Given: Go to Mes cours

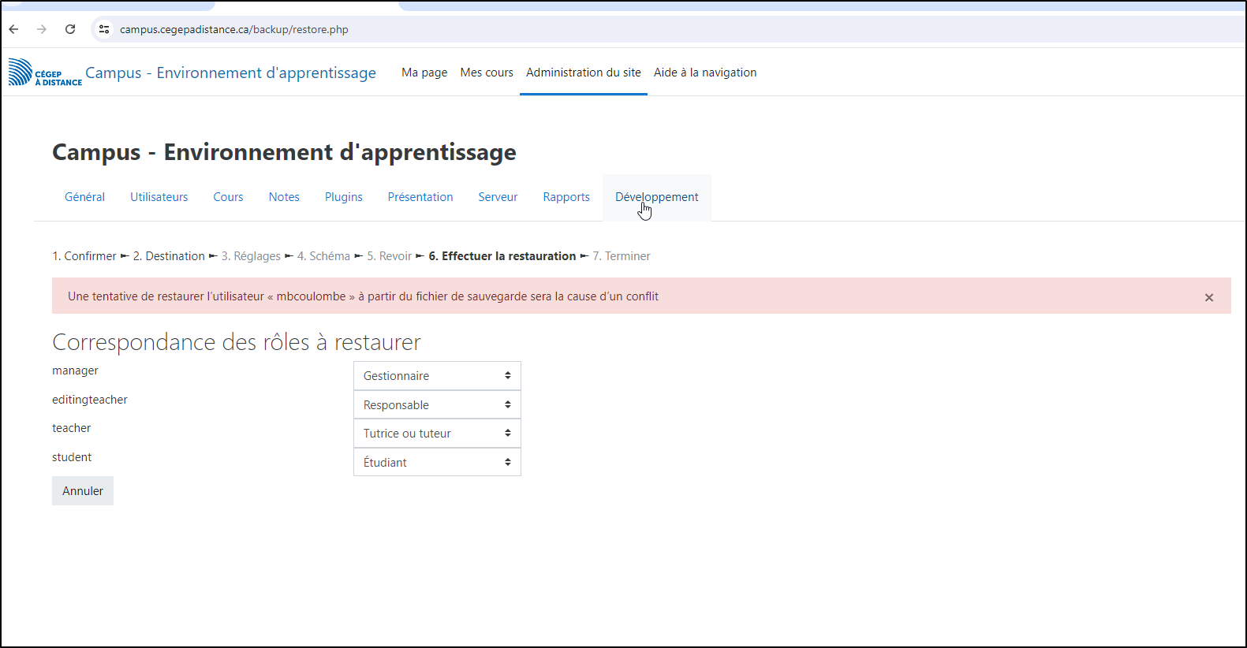Looking at the screenshot, I should click(x=487, y=73).
